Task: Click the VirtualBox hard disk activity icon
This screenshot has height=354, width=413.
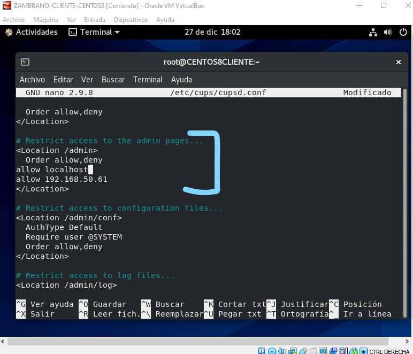Action: click(261, 351)
